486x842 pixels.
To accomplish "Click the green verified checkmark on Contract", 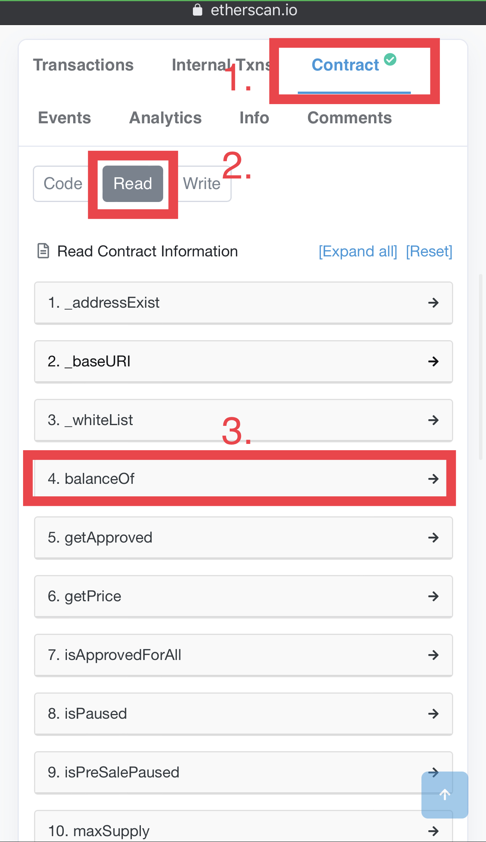I will [x=390, y=59].
